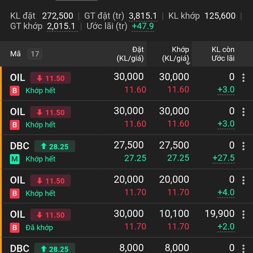Click the underlined Ước lãi total +47.9
The width and height of the screenshot is (253, 253).
143,26
